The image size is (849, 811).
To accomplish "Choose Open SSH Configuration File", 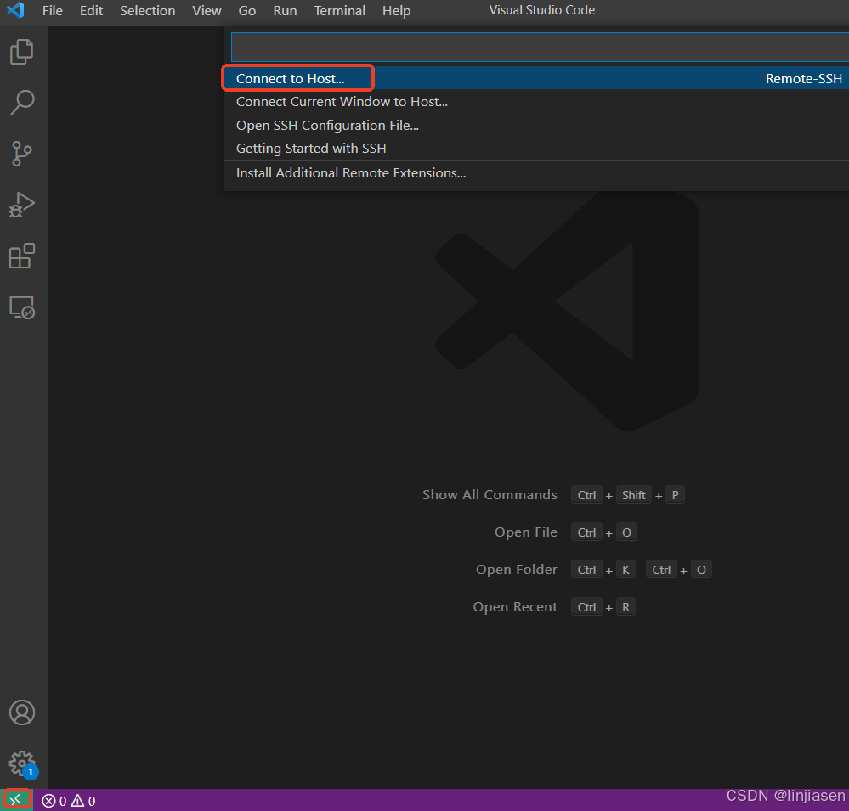I will point(327,125).
